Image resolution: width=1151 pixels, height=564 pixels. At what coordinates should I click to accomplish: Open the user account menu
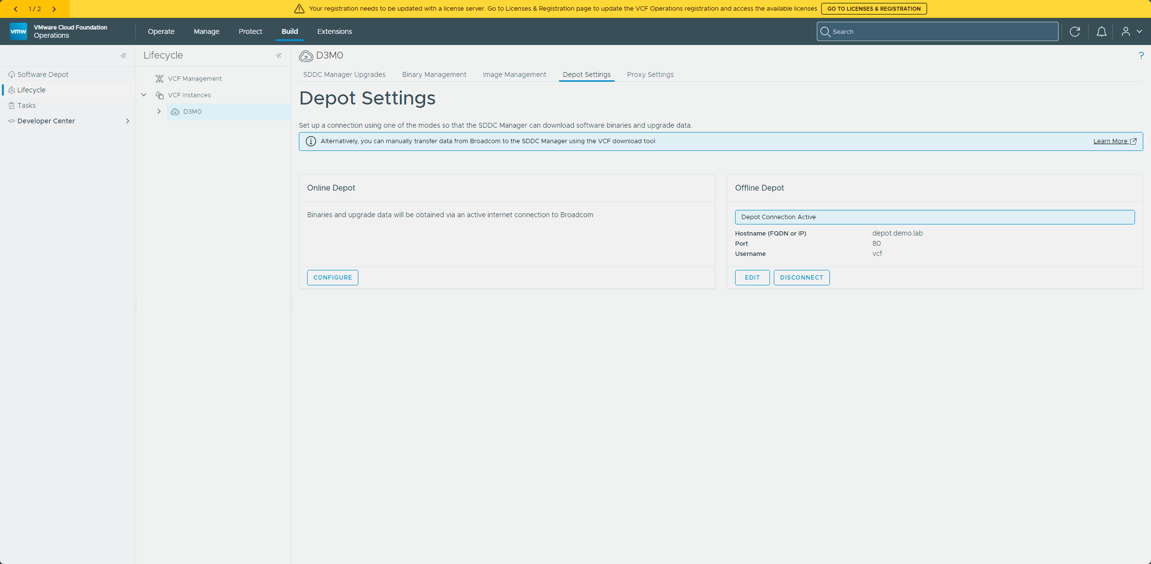pyautogui.click(x=1131, y=31)
